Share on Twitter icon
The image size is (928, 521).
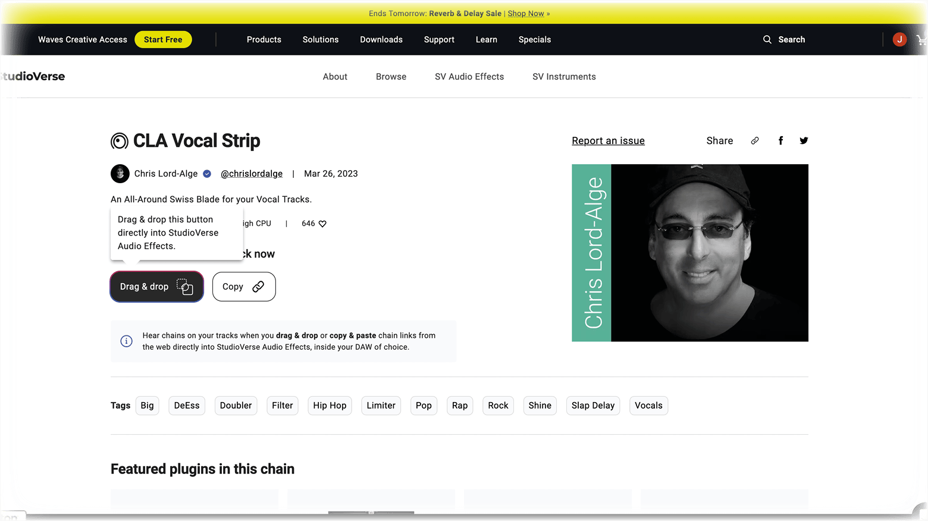(804, 141)
